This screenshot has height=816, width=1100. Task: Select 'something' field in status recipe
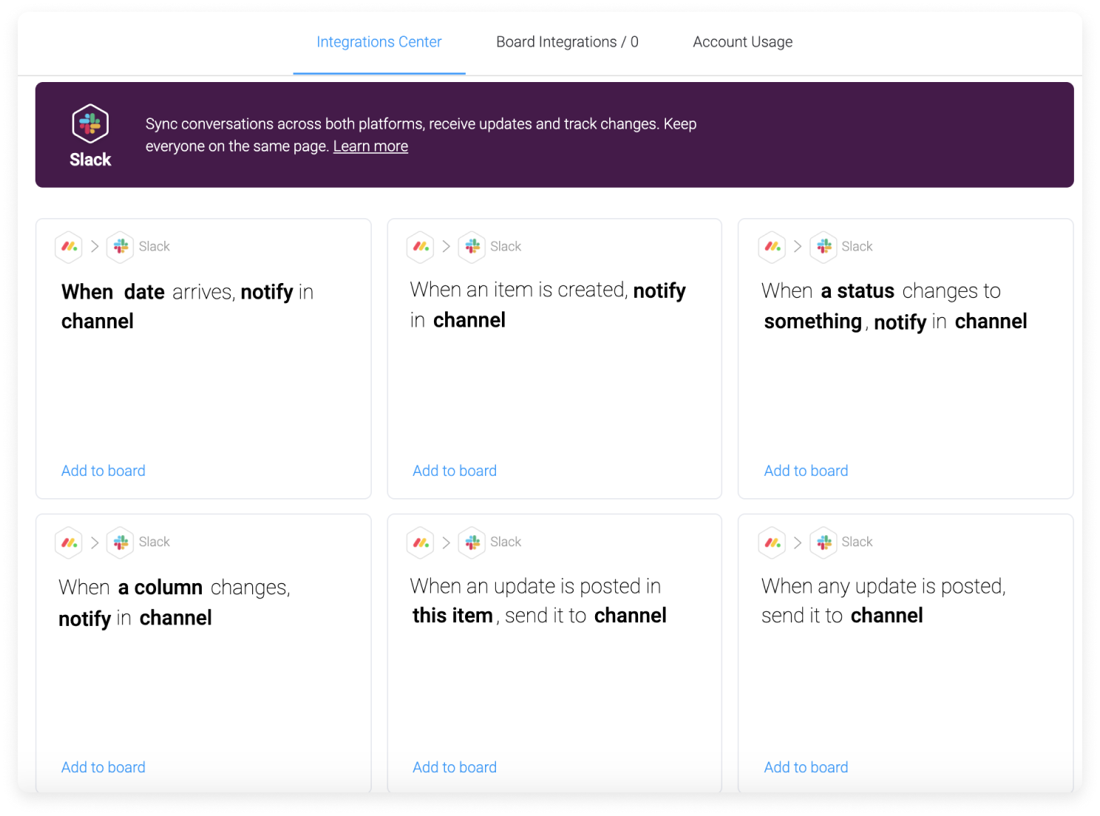813,322
